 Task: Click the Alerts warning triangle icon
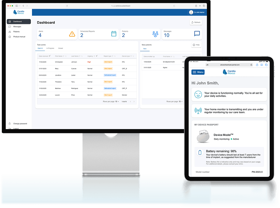click(x=72, y=34)
